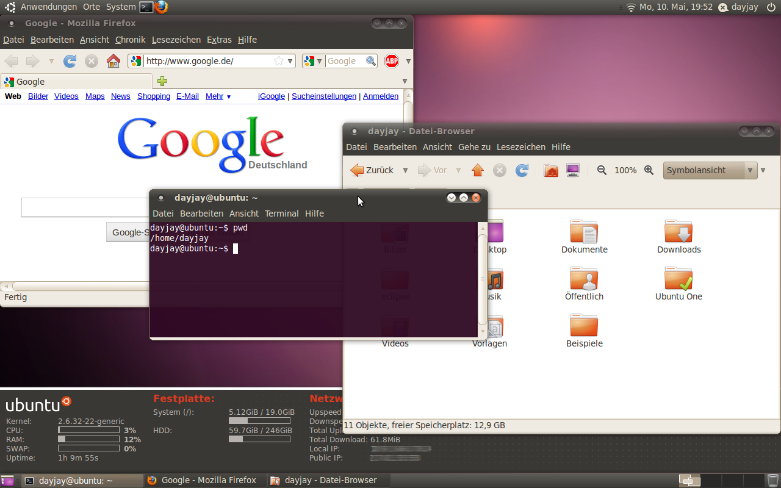Open the back history dropdown in Firefox
The height and width of the screenshot is (488, 781).
click(51, 61)
